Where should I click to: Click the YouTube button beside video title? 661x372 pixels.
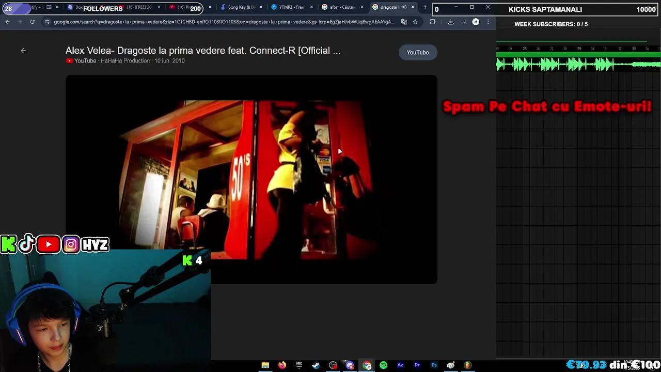[418, 52]
